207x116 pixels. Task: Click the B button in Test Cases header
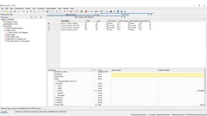pos(41,17)
